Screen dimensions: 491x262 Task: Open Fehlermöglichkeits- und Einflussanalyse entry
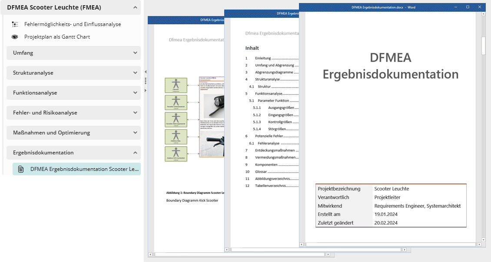(72, 24)
